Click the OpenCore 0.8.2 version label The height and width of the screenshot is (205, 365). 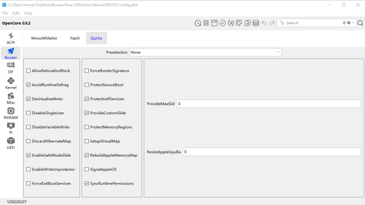click(16, 23)
